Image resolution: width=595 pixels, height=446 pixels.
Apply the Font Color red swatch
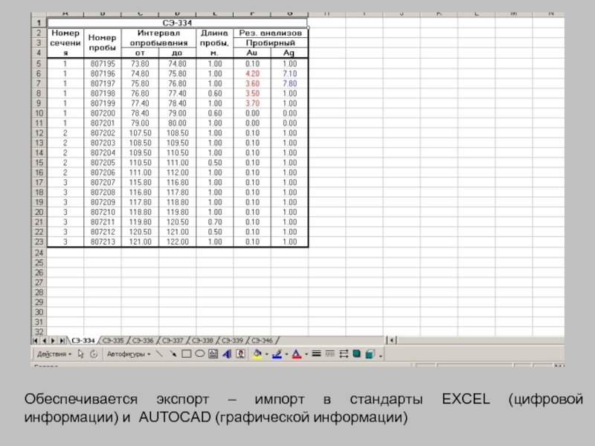click(x=295, y=355)
